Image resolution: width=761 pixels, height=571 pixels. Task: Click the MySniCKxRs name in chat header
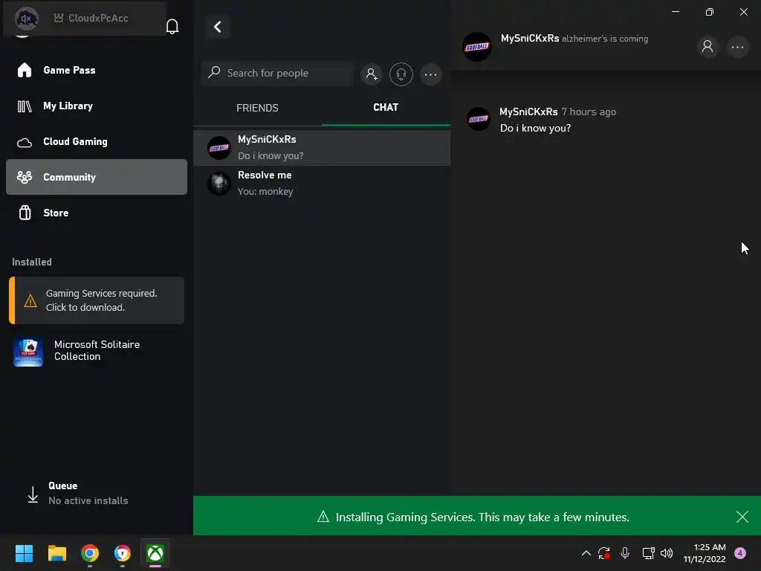pyautogui.click(x=530, y=38)
